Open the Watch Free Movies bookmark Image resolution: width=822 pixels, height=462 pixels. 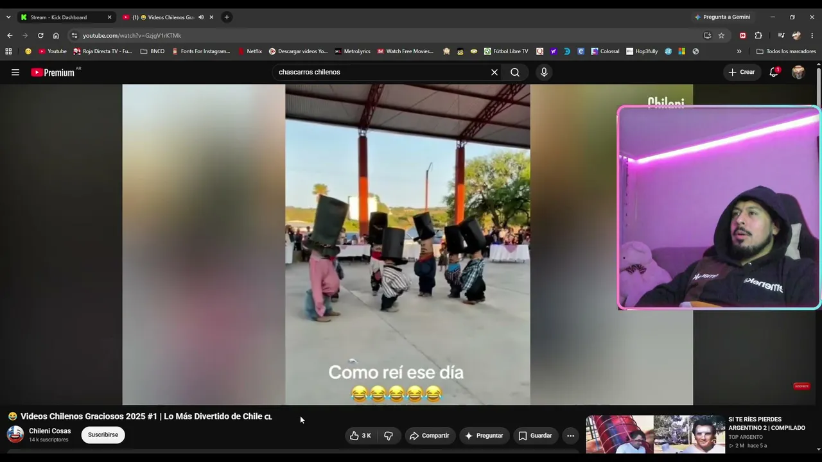point(405,51)
